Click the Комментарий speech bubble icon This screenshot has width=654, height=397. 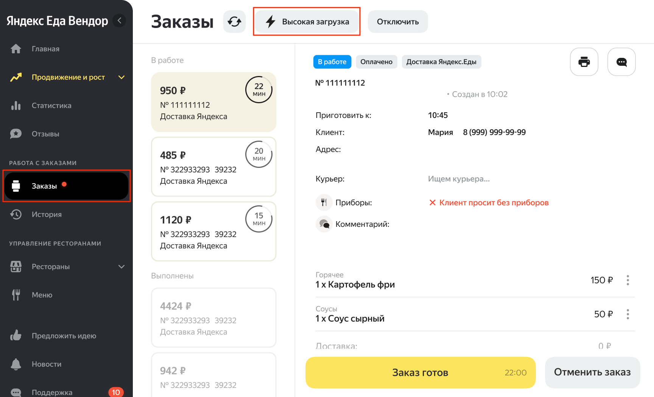pos(324,224)
